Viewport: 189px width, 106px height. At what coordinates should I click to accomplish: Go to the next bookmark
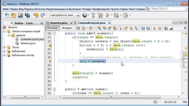131,28
